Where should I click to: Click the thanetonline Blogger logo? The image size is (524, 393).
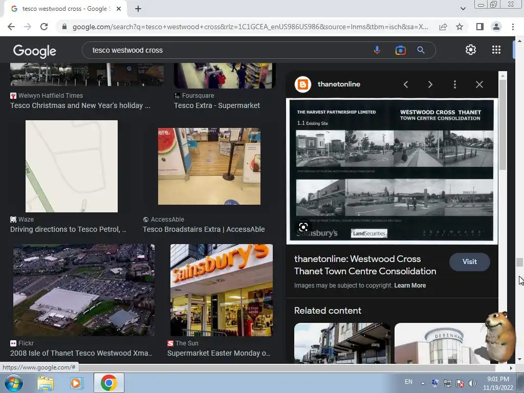[x=303, y=84]
